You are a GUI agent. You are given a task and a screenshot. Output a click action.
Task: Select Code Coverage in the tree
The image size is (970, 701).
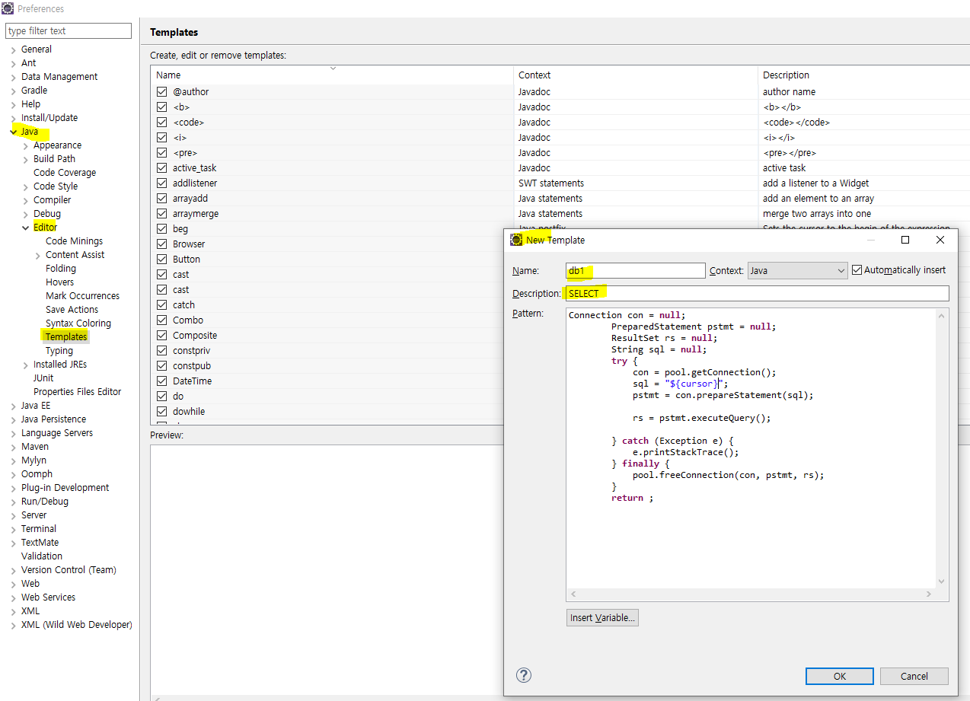point(65,173)
